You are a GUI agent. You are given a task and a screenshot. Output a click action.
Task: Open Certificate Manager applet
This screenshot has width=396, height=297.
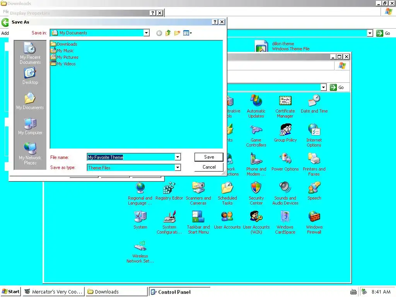(x=285, y=106)
